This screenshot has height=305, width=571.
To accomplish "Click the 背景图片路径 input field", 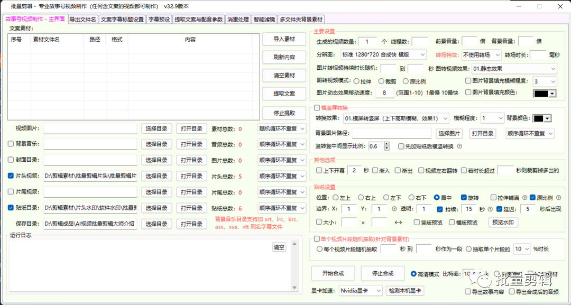I will click(x=391, y=134).
